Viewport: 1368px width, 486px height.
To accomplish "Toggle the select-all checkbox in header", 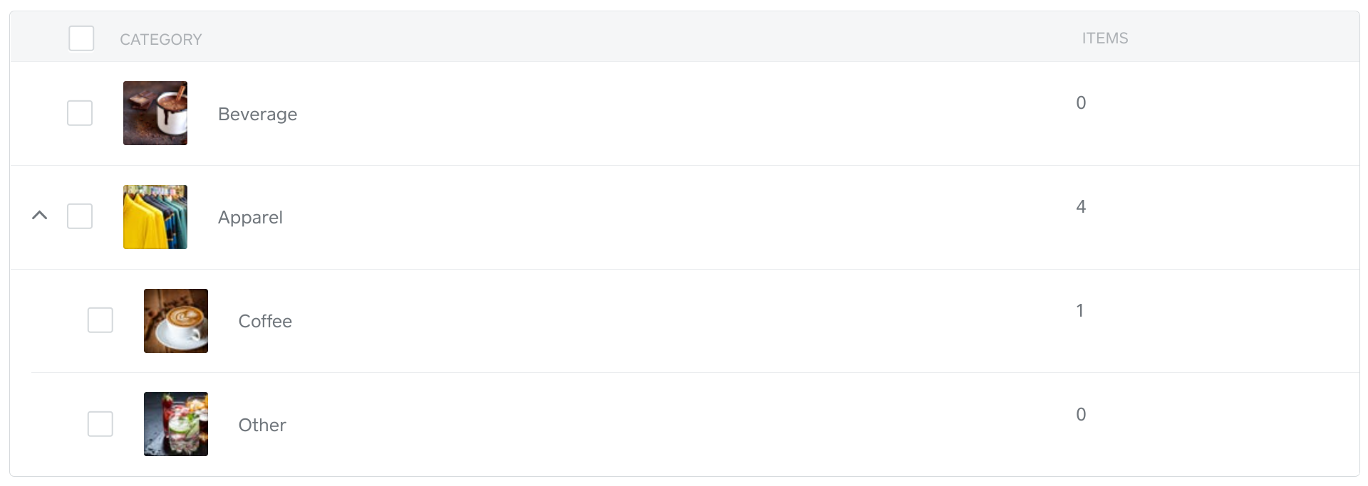I will tap(81, 38).
